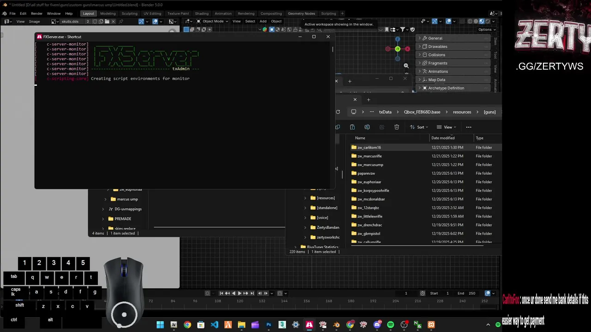Sort by the Date modified column
This screenshot has height=332, width=591.
451,138
